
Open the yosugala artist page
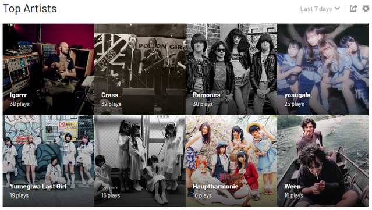pos(297,95)
